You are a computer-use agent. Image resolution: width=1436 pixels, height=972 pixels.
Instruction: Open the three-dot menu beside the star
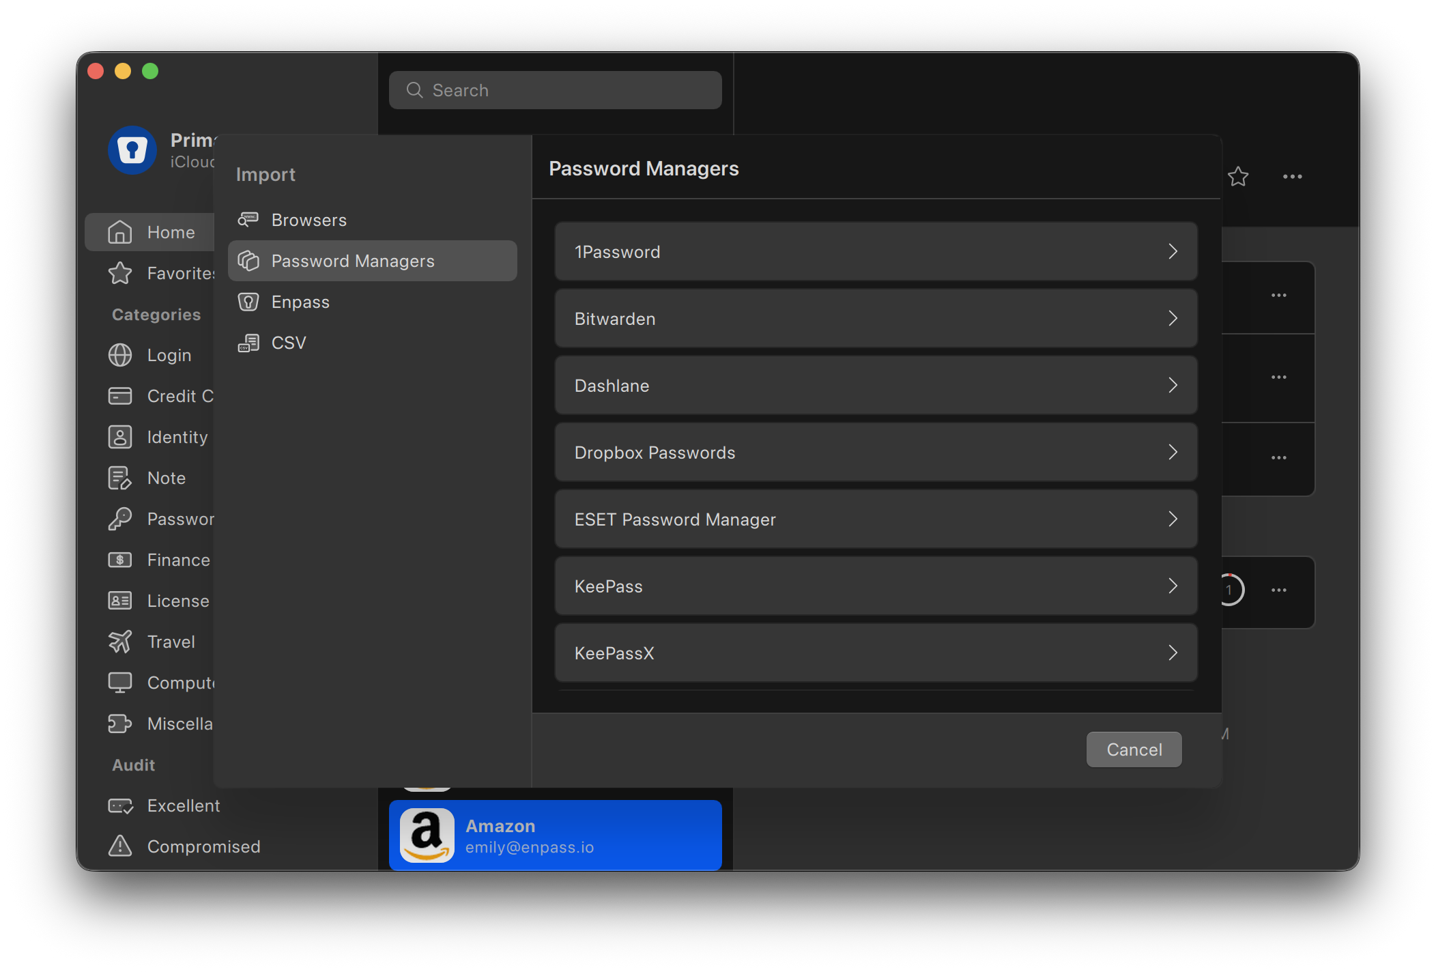pos(1293,177)
